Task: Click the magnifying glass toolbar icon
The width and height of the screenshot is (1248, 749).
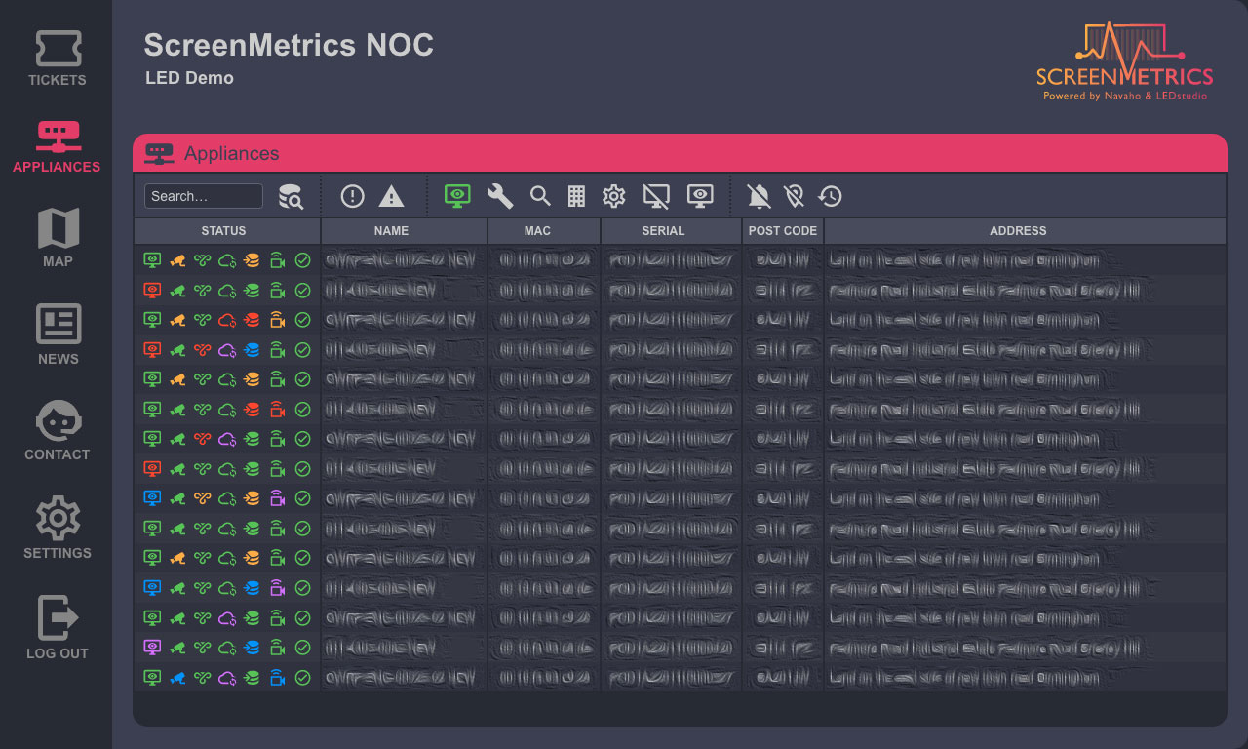Action: pyautogui.click(x=540, y=196)
